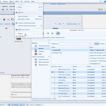The image size is (106, 106).
Task: Open the Música menu in menu bar
Action: 12,1
